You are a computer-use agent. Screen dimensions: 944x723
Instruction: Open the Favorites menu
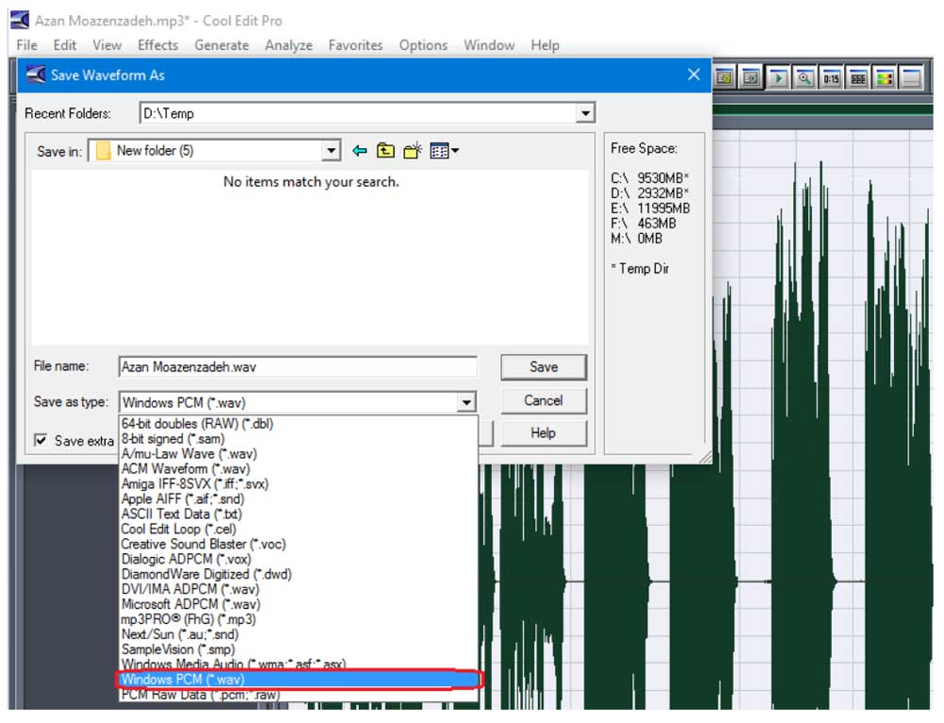355,45
